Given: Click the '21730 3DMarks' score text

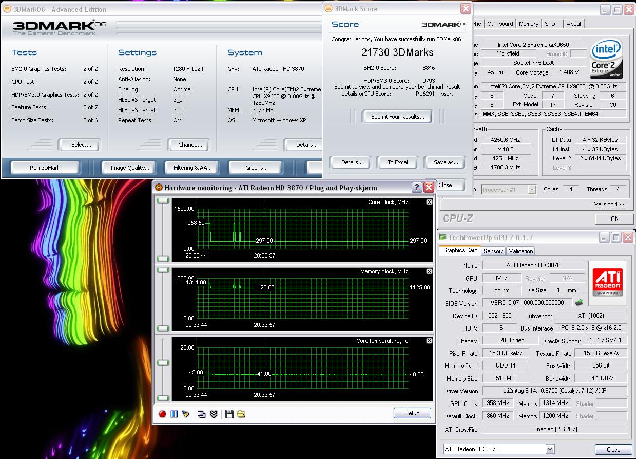Looking at the screenshot, I should [397, 52].
